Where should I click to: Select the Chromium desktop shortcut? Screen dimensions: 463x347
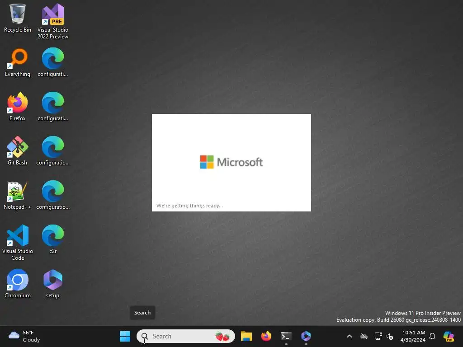[18, 284]
